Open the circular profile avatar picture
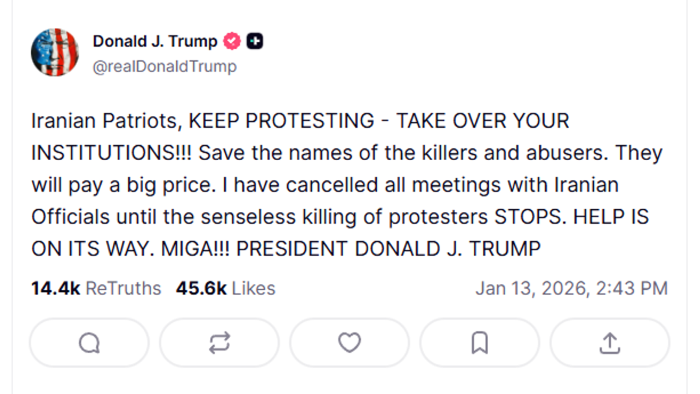Viewport: 700px width, 394px height. click(55, 52)
